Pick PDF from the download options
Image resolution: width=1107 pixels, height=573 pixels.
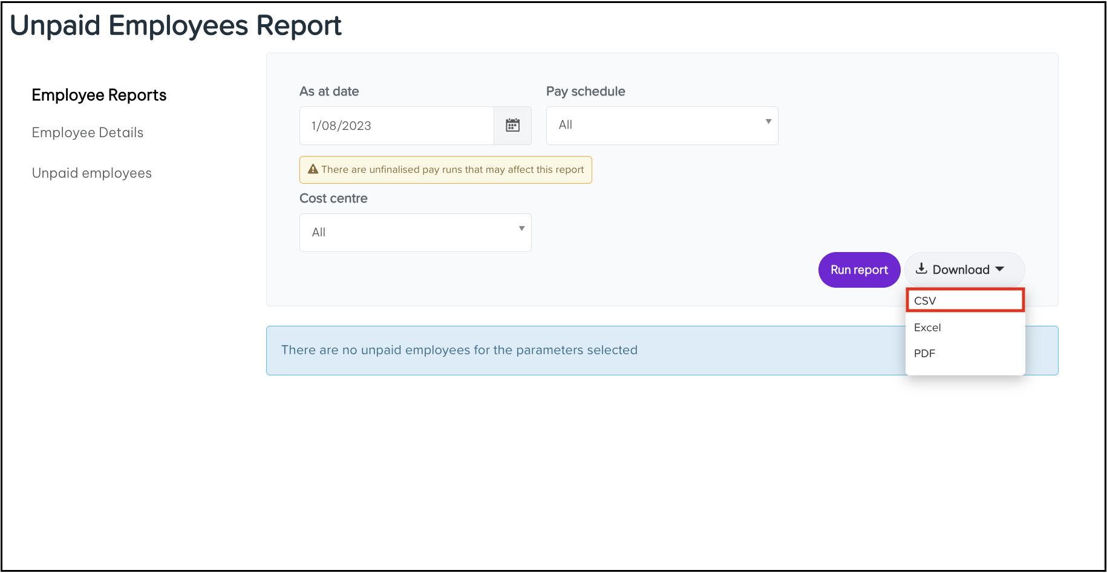(924, 354)
